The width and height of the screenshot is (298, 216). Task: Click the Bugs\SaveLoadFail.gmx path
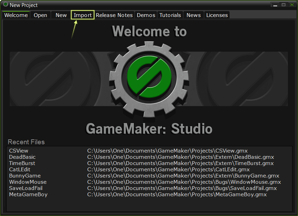click(182, 188)
